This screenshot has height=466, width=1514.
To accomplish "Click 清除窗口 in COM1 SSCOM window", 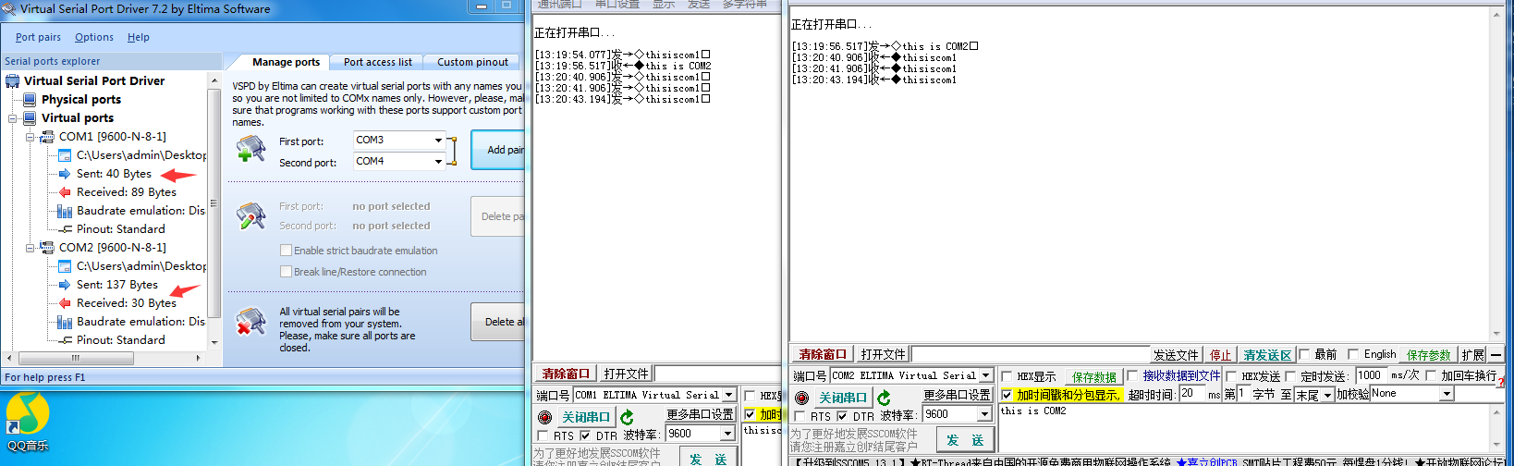I will [x=566, y=374].
